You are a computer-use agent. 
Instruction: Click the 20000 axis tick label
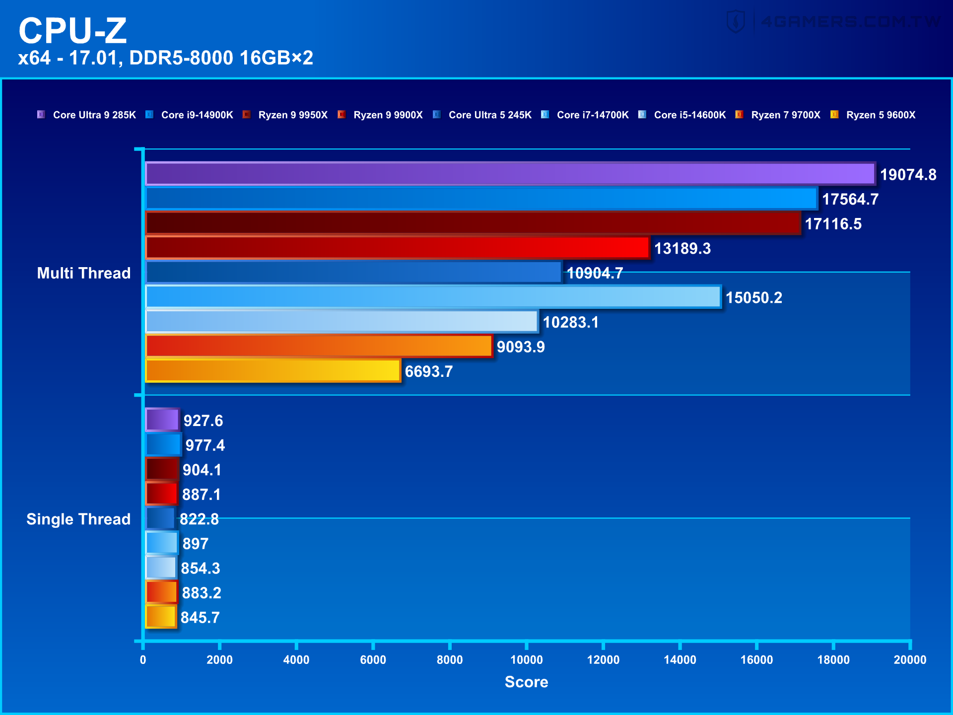point(910,660)
